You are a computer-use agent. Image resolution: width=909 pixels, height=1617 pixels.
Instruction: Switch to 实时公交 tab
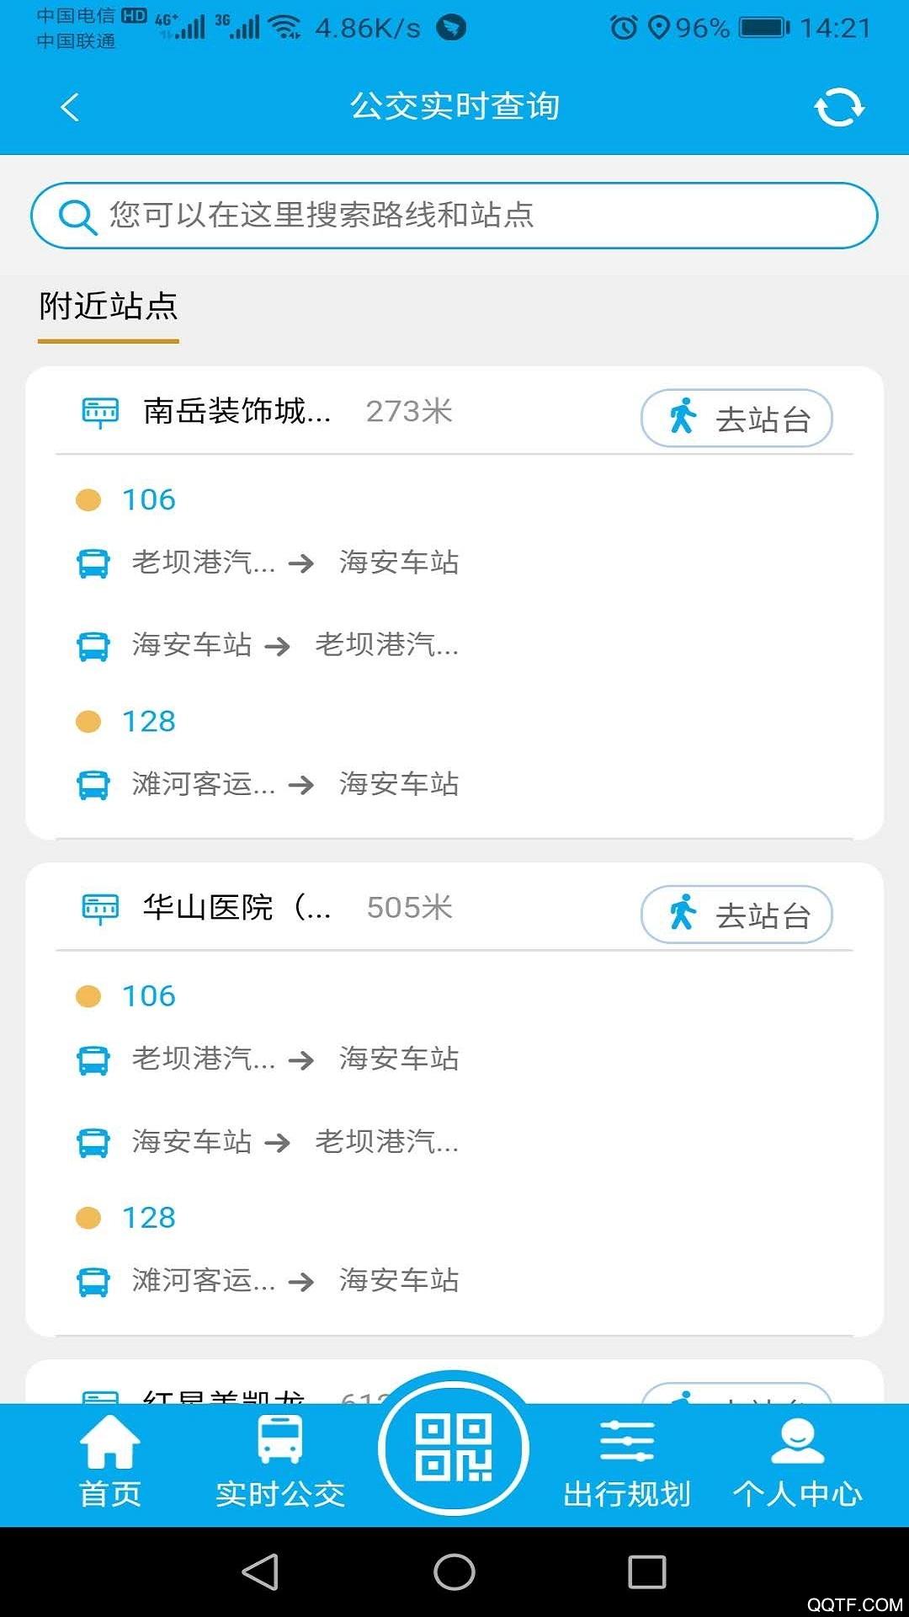coord(280,1461)
